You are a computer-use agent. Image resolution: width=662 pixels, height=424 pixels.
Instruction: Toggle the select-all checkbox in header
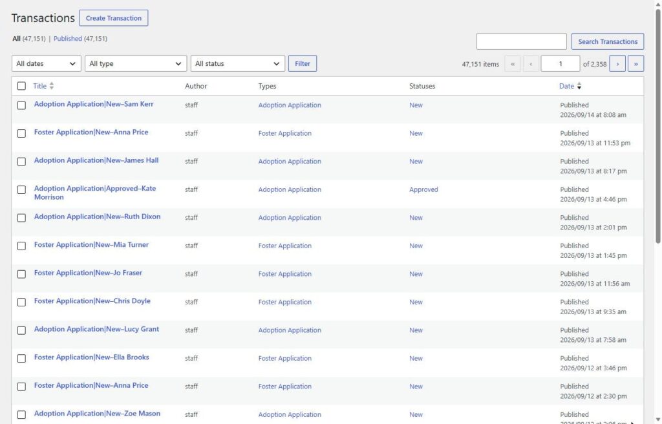(x=21, y=86)
